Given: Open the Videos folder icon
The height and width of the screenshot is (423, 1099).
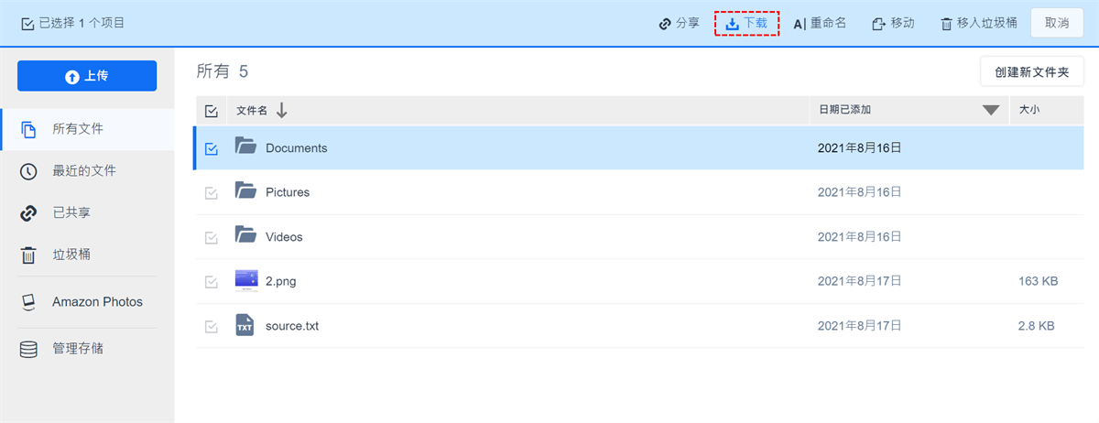Looking at the screenshot, I should tap(245, 235).
